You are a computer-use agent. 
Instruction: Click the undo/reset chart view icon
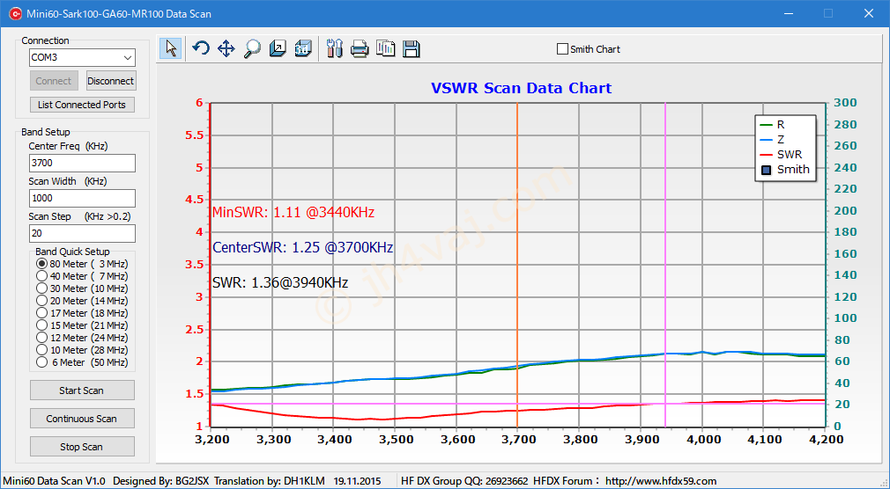pyautogui.click(x=200, y=48)
